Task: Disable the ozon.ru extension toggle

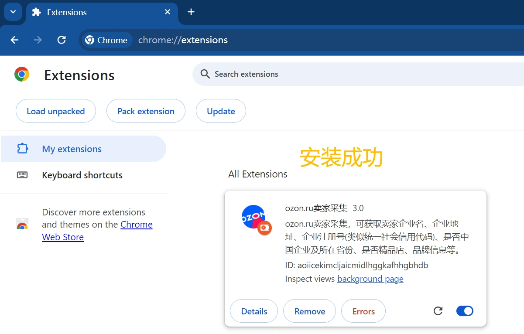Action: (465, 311)
